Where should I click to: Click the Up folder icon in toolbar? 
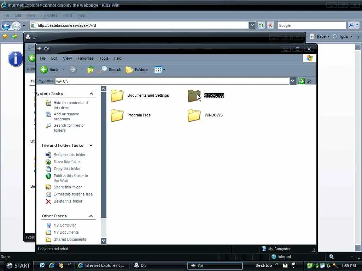pyautogui.click(x=90, y=70)
